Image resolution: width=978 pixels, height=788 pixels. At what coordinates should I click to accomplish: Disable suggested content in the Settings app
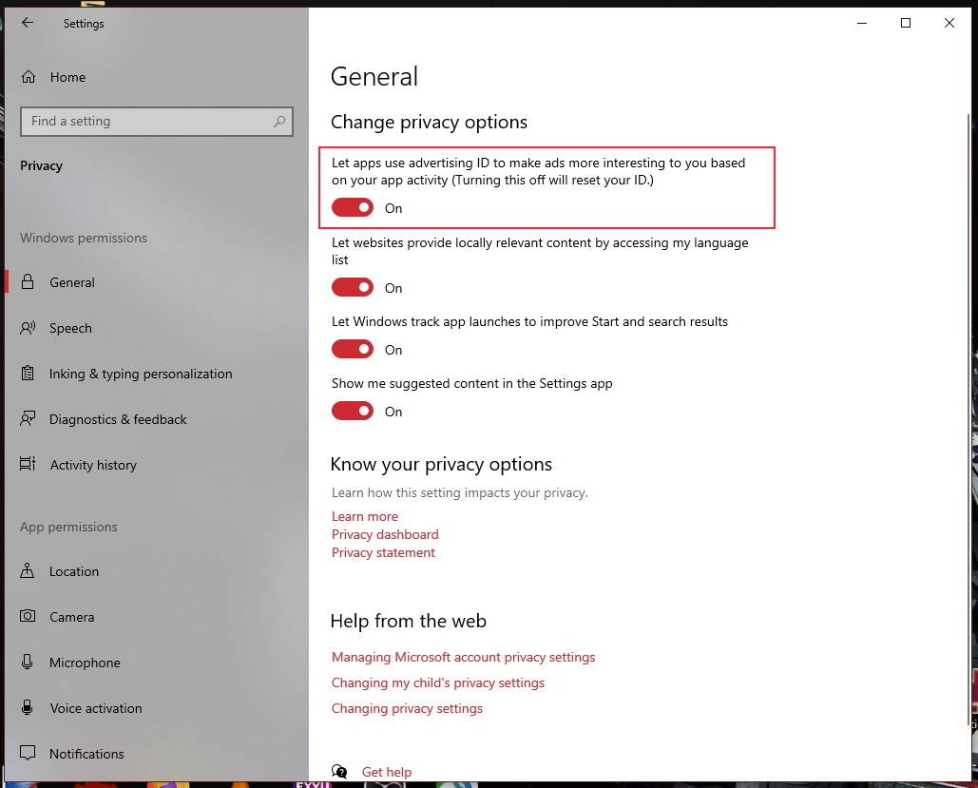pos(353,411)
